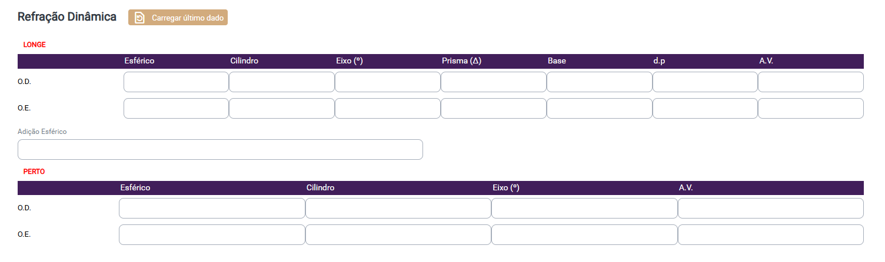Click Perto O.D. A.V. input
The width and height of the screenshot is (885, 262).
coord(770,209)
